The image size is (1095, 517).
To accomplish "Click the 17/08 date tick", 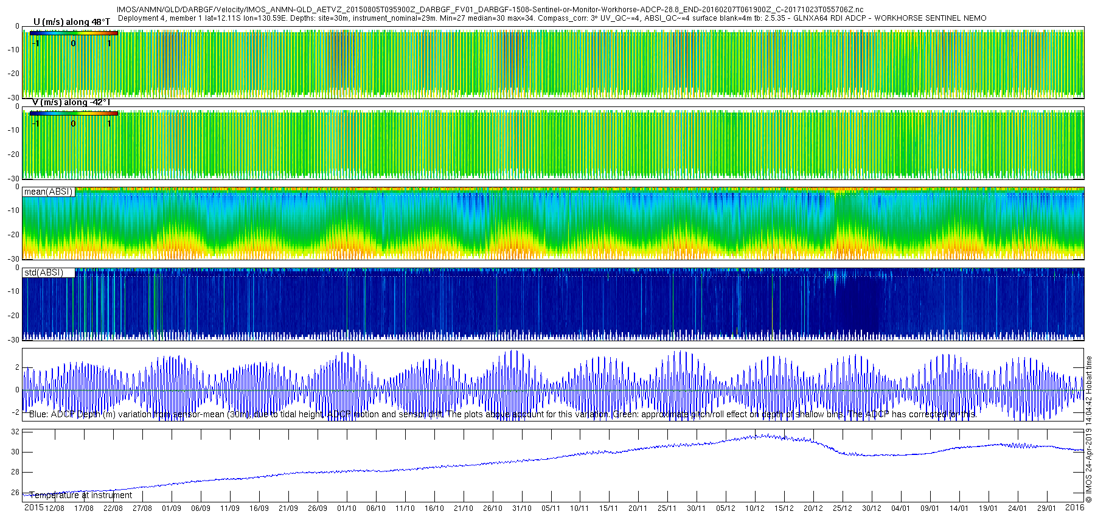I will click(x=84, y=508).
